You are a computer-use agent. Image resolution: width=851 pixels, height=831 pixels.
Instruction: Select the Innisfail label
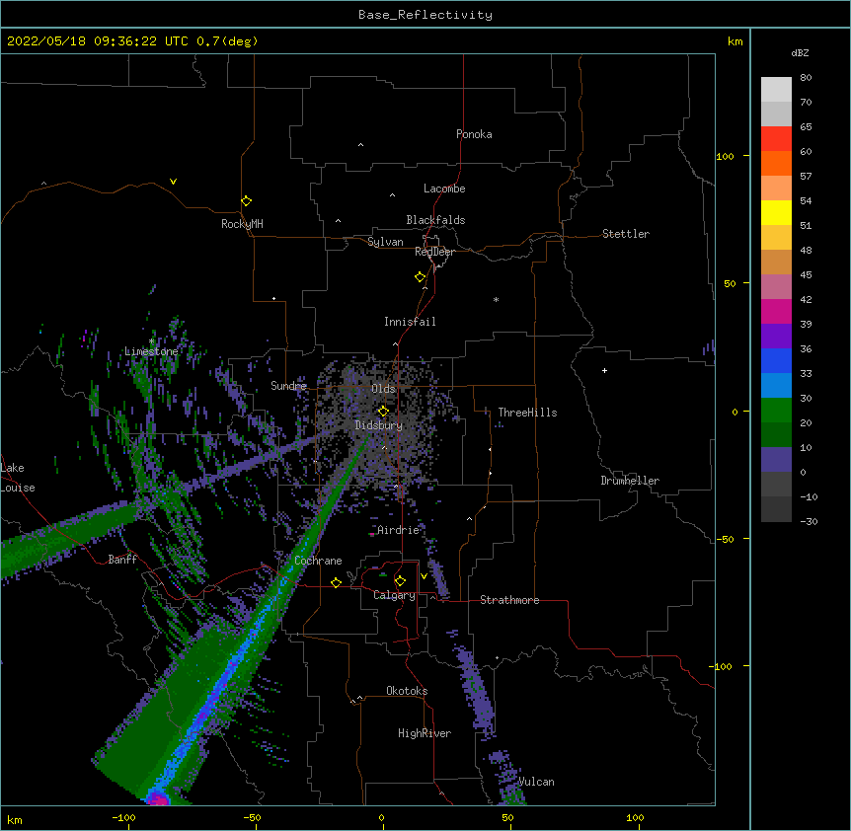410,322
